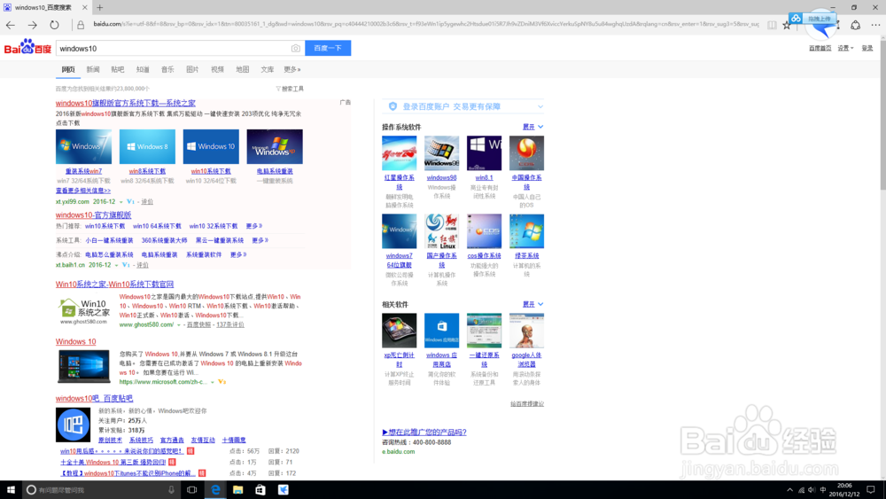The height and width of the screenshot is (499, 886).
Task: Open File Explorer from the taskbar
Action: coord(237,490)
